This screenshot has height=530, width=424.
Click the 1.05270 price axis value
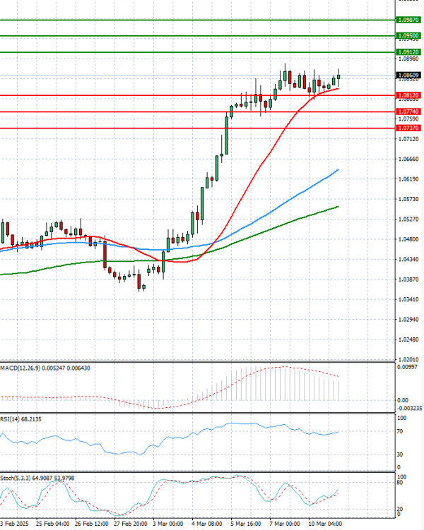click(x=408, y=219)
